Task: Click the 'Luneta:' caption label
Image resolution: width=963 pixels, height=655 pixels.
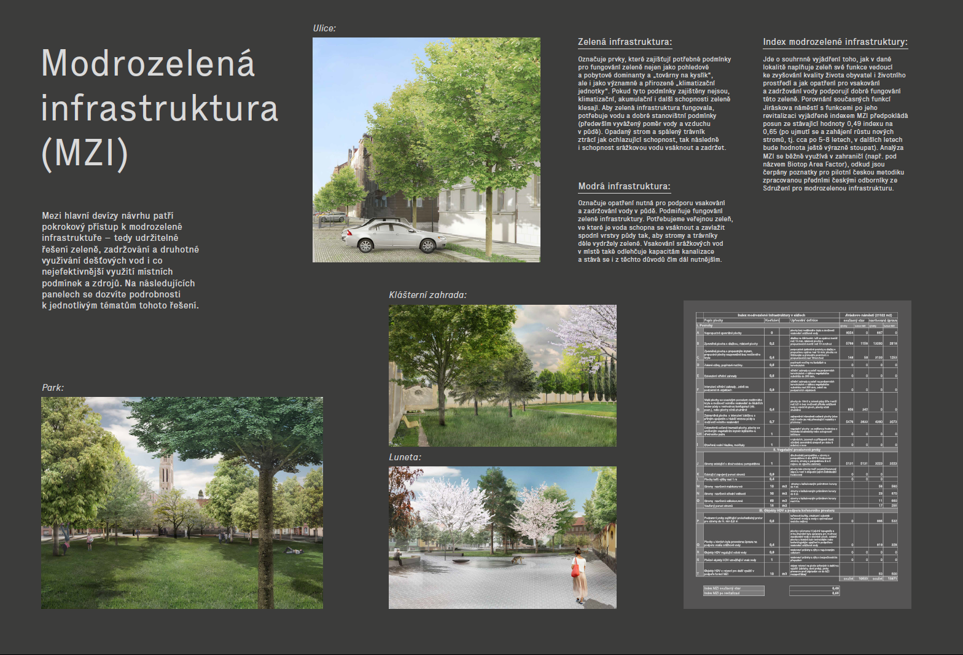Action: pos(405,457)
